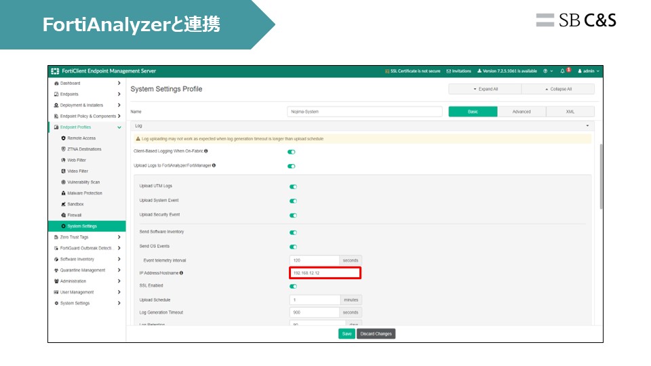Click the Expand All button
The image size is (651, 366).
tap(485, 89)
